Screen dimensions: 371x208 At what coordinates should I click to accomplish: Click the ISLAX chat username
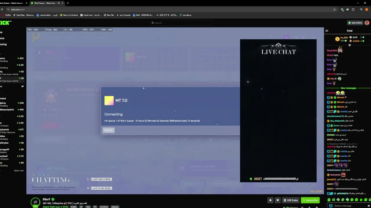[330, 55]
